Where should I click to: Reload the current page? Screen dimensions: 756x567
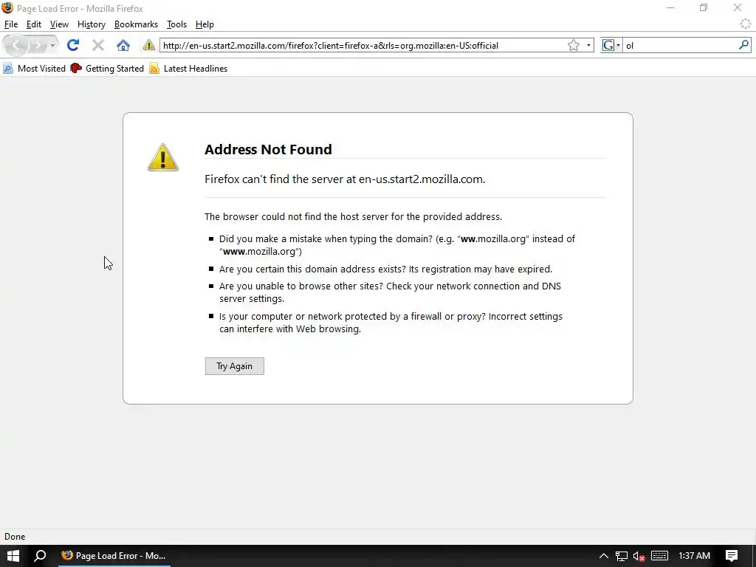point(73,45)
